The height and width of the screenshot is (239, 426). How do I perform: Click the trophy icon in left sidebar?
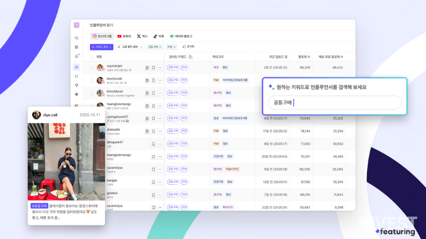click(x=76, y=85)
